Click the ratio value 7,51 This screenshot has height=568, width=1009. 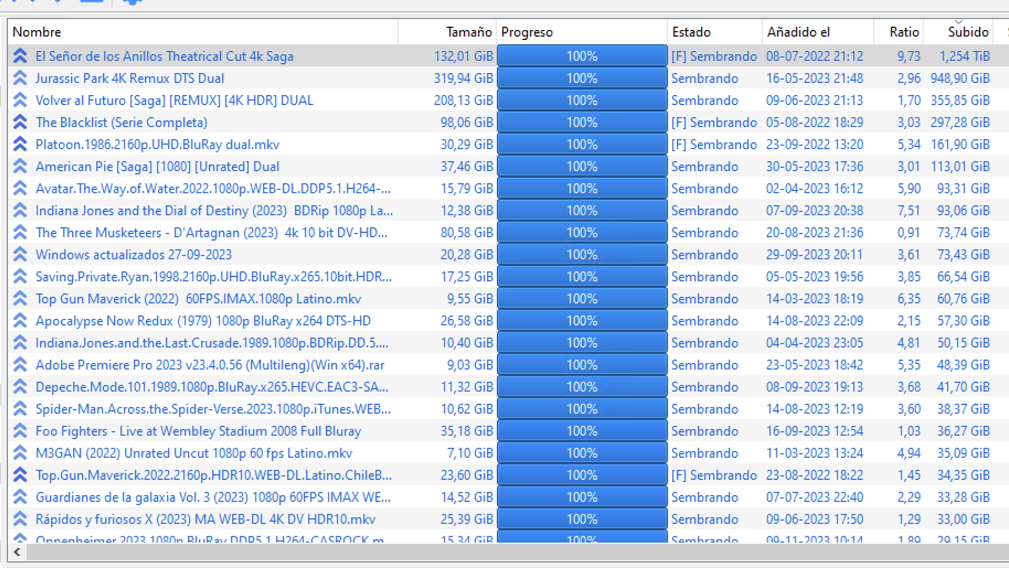click(909, 211)
